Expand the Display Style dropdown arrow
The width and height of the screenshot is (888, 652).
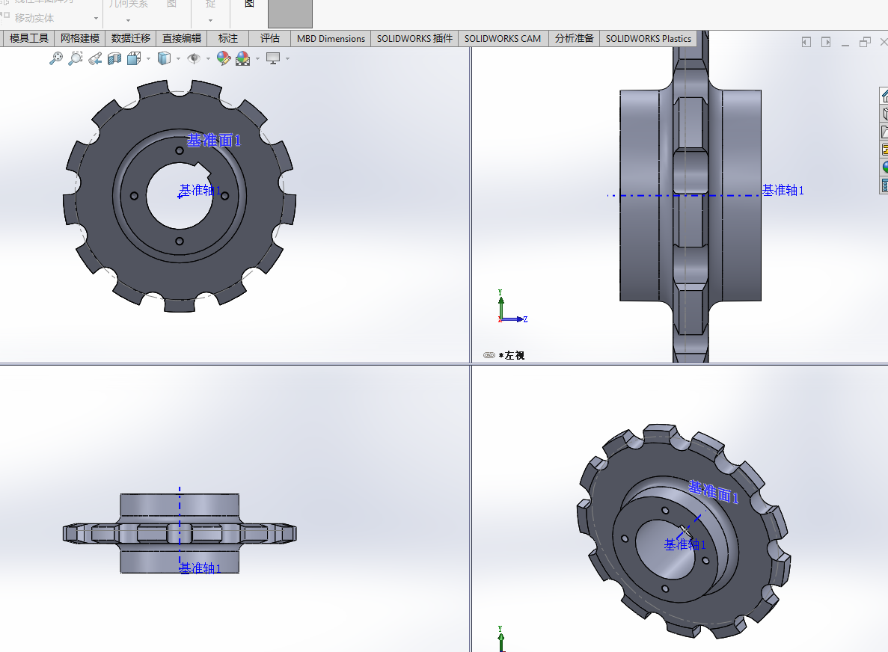178,59
